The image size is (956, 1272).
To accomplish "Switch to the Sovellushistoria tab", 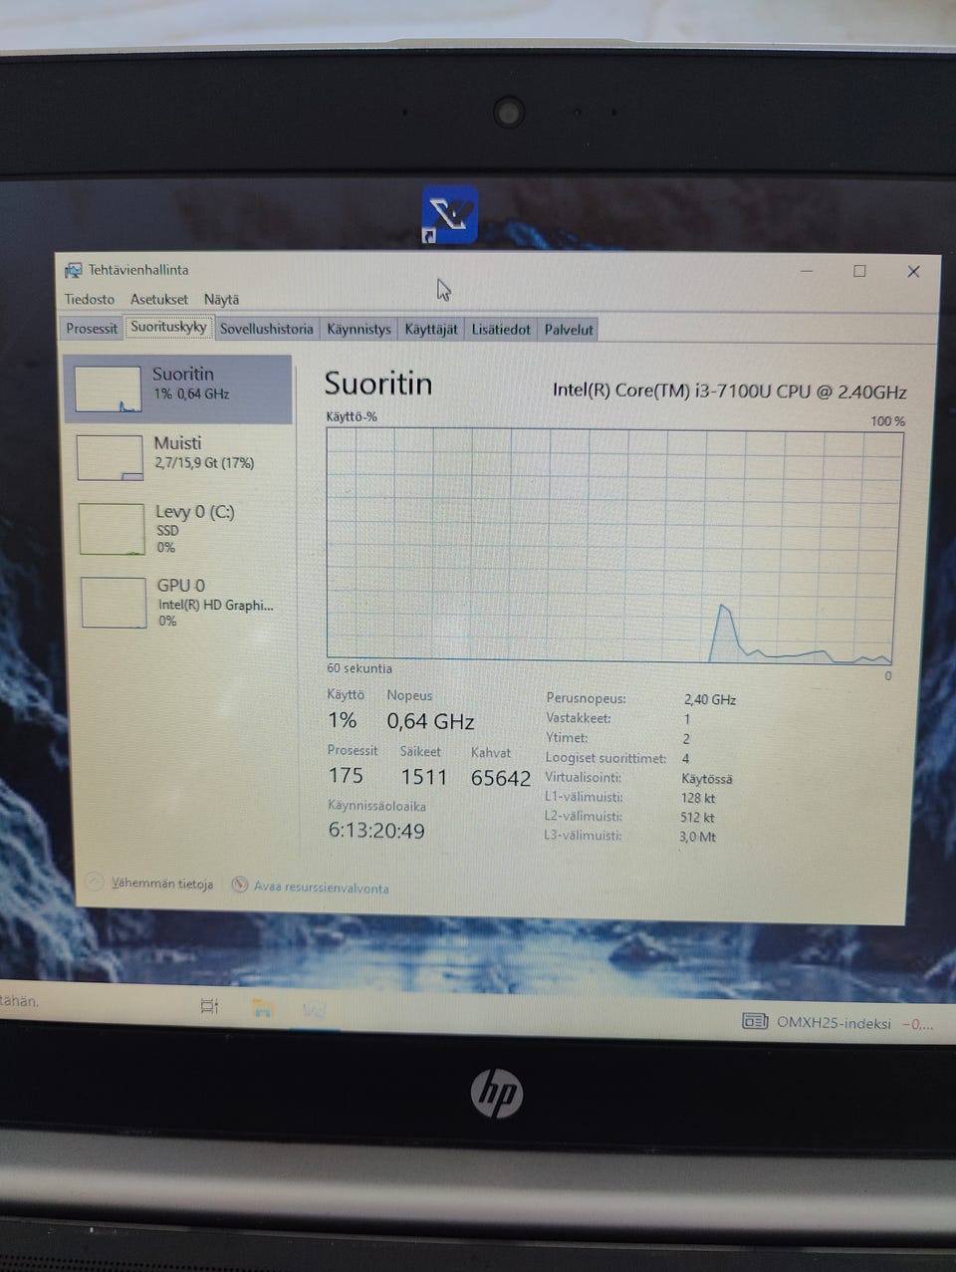I will (266, 329).
